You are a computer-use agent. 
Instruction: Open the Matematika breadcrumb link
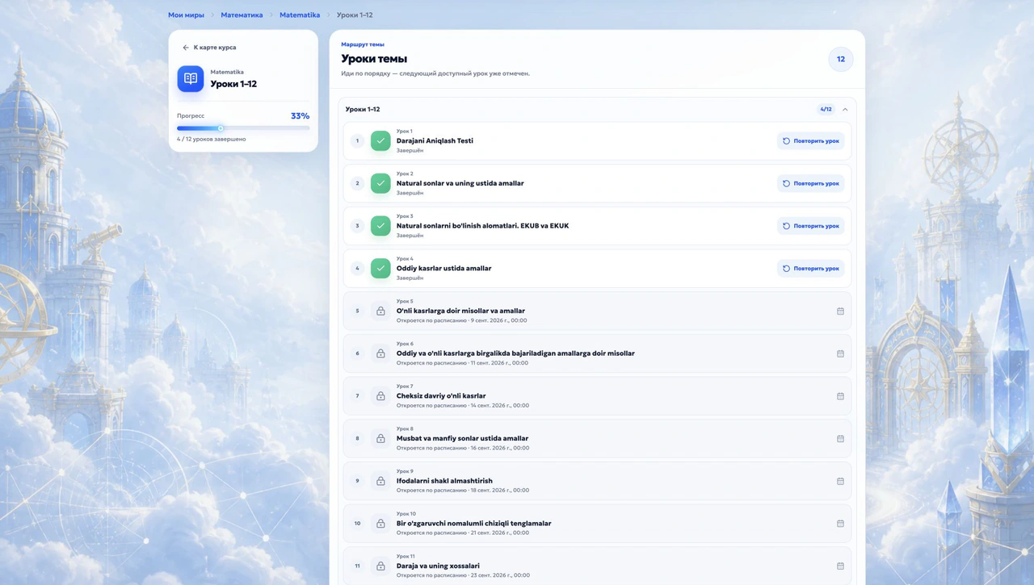300,15
